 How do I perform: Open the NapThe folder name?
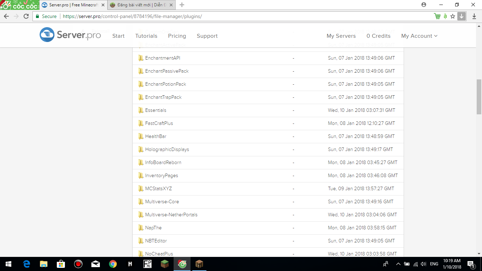coord(153,228)
